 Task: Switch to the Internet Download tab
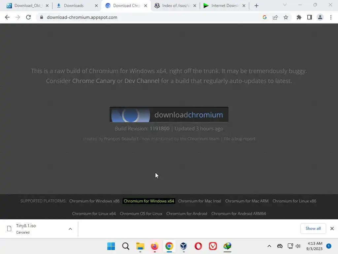click(x=225, y=6)
